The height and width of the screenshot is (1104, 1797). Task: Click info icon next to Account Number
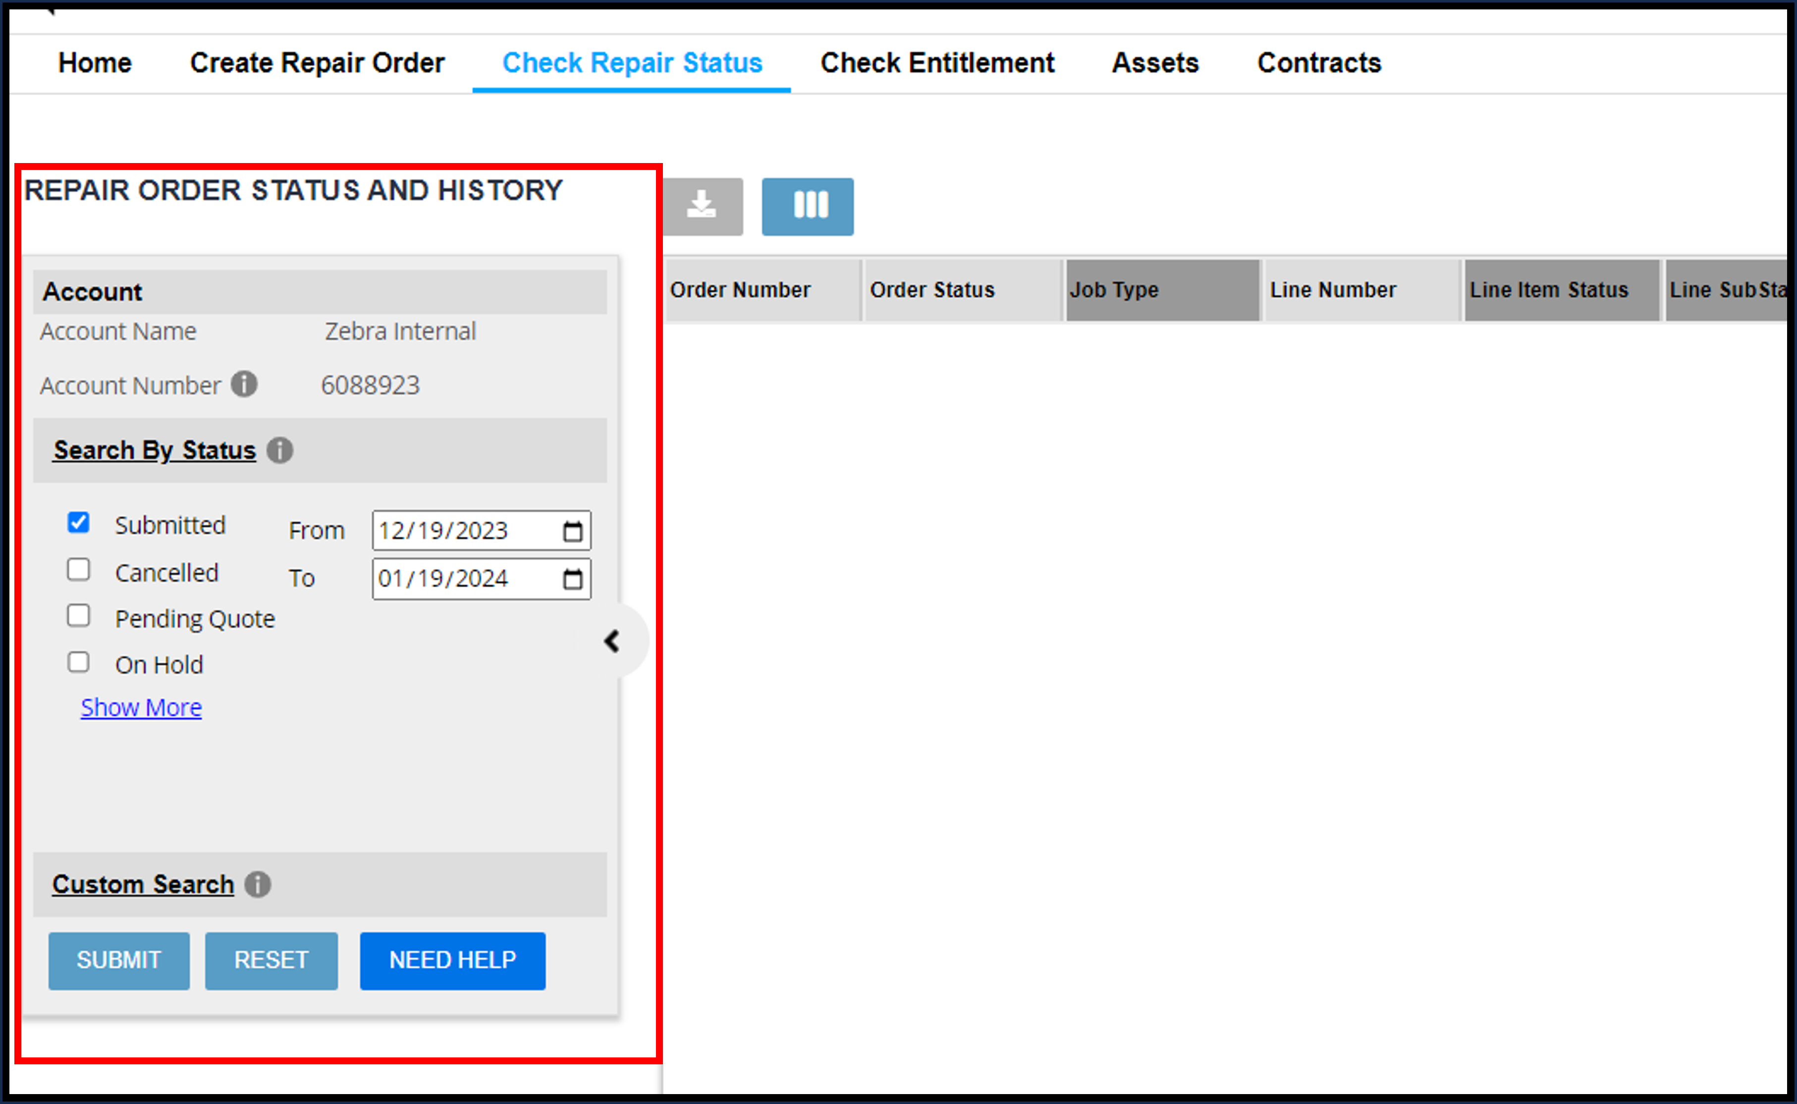click(x=245, y=384)
